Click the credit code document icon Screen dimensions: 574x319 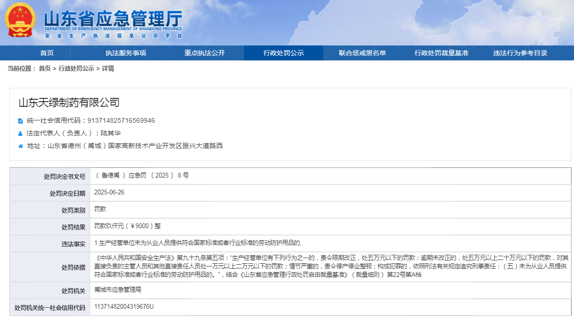coord(21,121)
